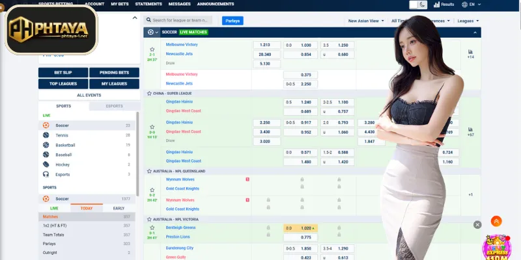Open the New Asian View dropdown
The width and height of the screenshot is (521, 260).
click(x=366, y=21)
